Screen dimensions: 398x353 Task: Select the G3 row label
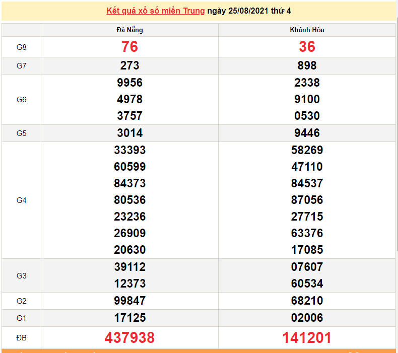point(21,275)
